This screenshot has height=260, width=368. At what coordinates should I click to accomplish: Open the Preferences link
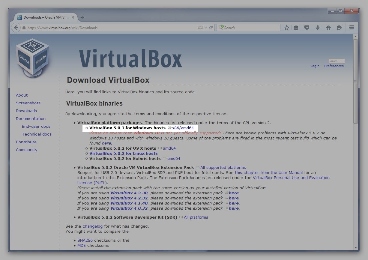coord(334,66)
